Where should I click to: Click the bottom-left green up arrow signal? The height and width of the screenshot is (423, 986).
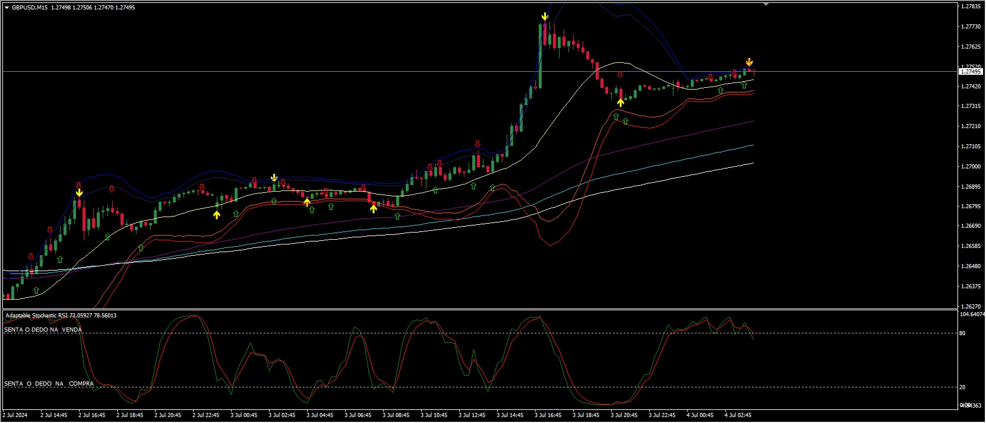[x=37, y=290]
